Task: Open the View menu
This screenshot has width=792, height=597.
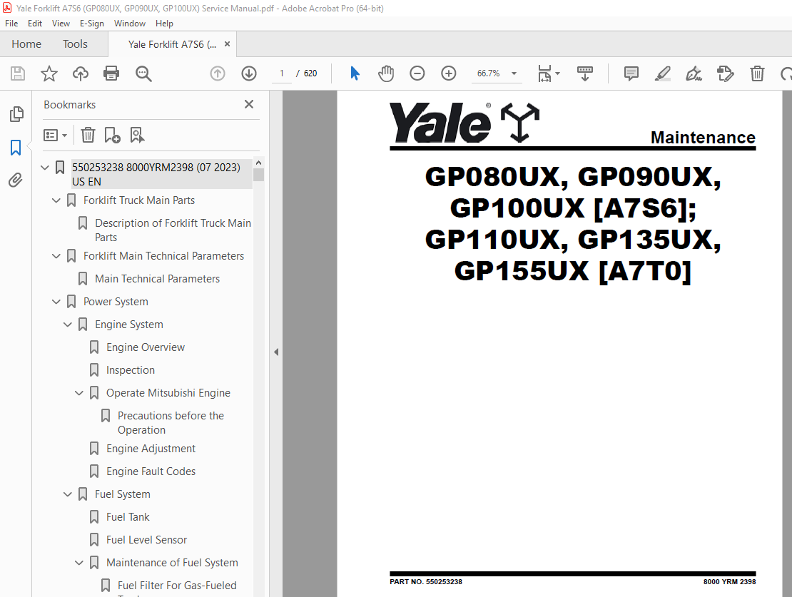Action: click(61, 24)
